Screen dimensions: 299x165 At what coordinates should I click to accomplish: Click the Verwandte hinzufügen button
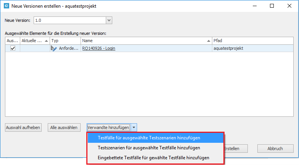coord(108,127)
